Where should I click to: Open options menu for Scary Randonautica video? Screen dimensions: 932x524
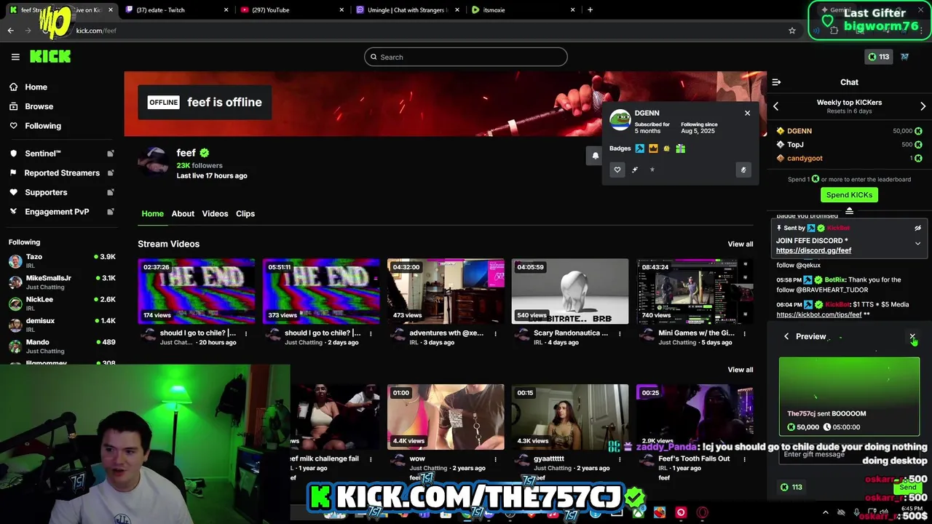coord(620,333)
